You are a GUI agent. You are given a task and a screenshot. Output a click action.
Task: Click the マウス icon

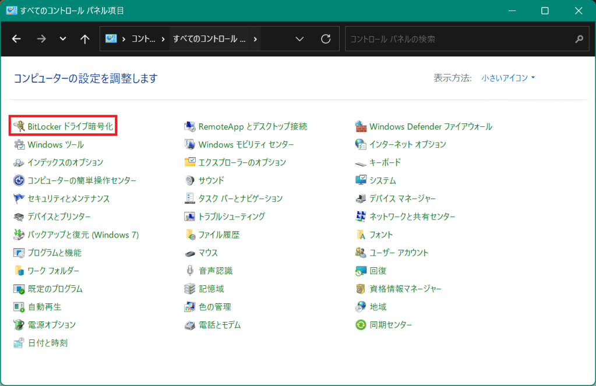coord(190,253)
